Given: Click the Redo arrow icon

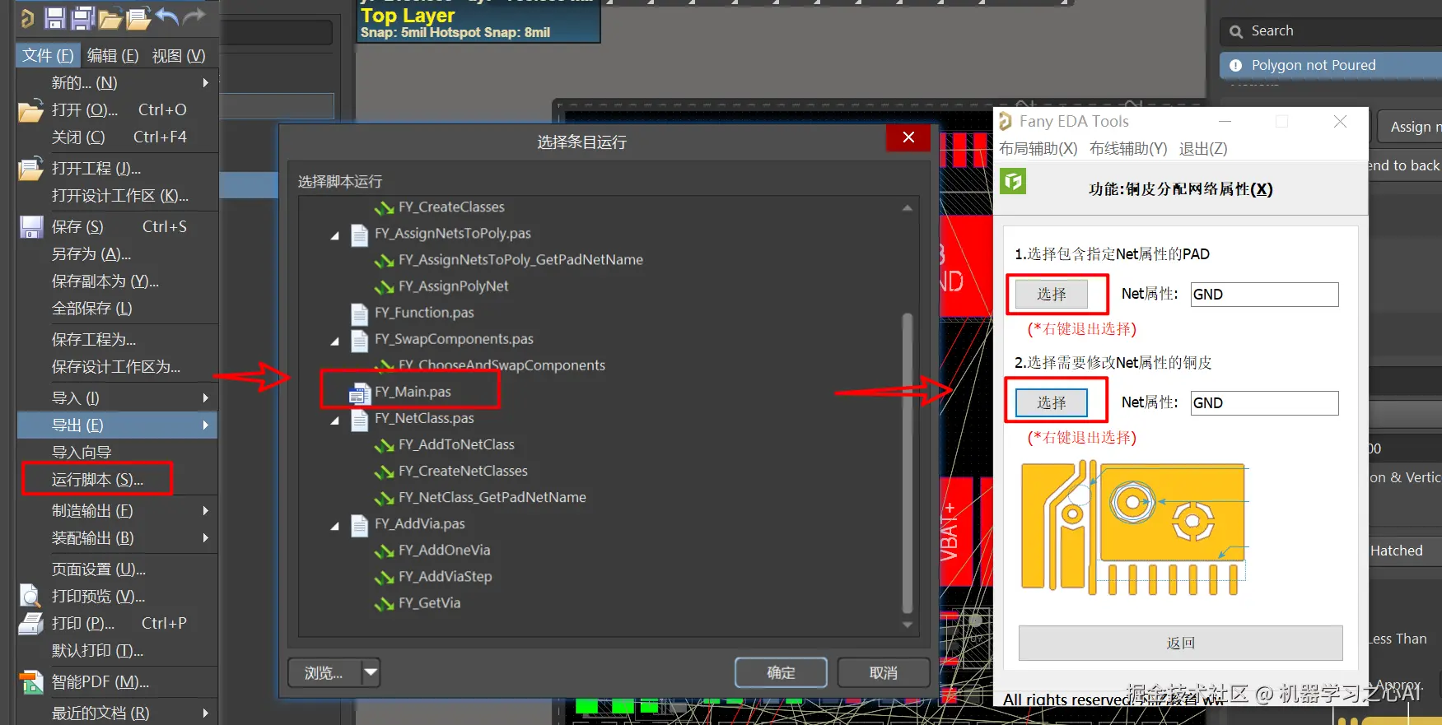Looking at the screenshot, I should coord(194,16).
